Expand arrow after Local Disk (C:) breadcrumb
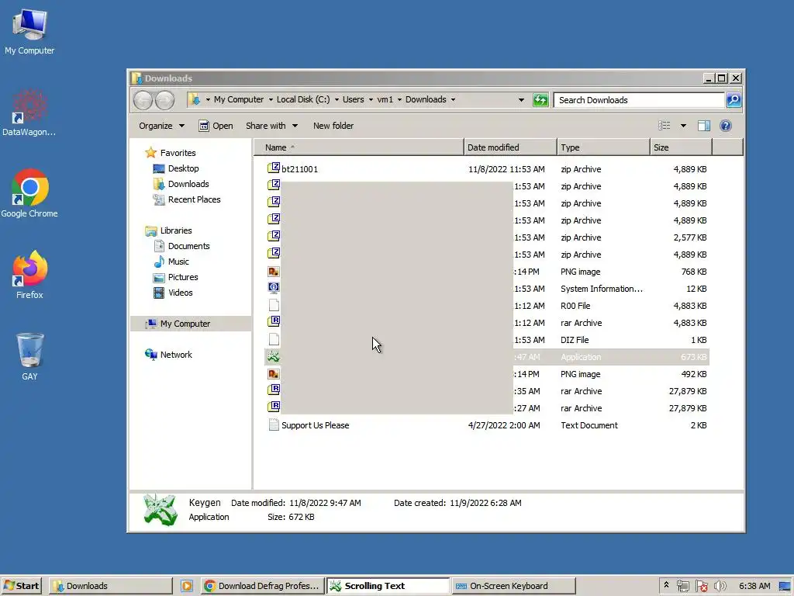The width and height of the screenshot is (794, 596). click(x=337, y=100)
